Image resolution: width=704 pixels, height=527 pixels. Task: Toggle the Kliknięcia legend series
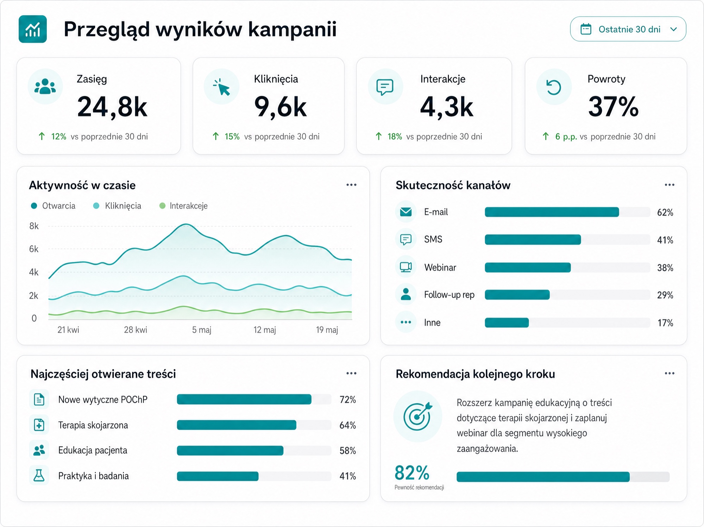click(117, 206)
